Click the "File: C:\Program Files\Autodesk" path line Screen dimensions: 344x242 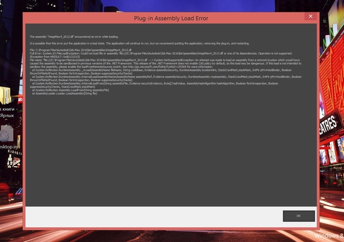(x=80, y=50)
